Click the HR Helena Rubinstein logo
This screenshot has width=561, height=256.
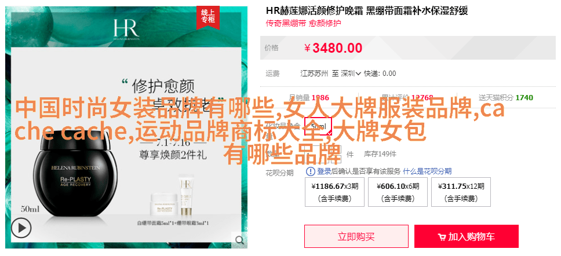126,28
